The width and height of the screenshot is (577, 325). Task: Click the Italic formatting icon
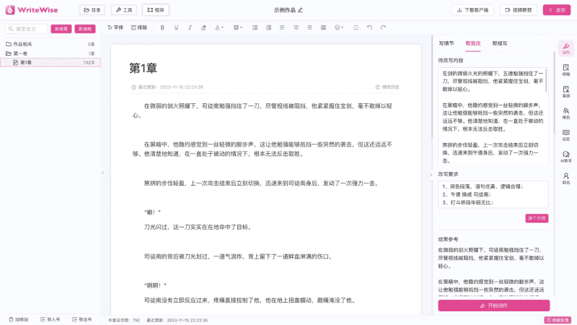coord(190,27)
